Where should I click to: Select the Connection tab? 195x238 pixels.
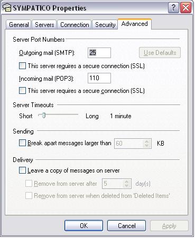click(75, 24)
